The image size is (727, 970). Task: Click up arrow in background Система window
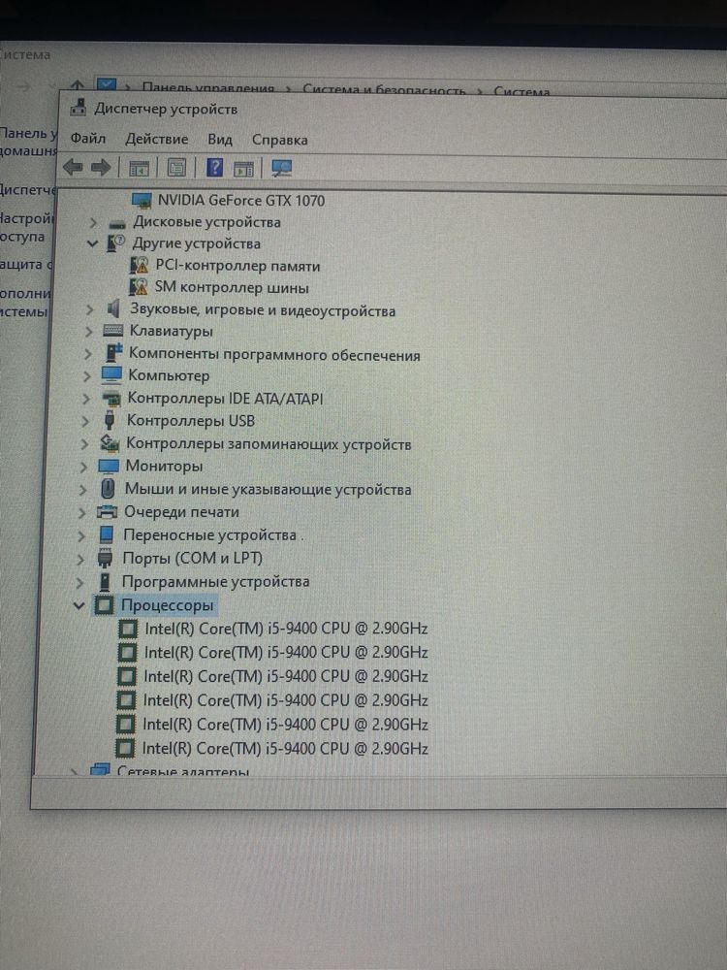coord(77,84)
